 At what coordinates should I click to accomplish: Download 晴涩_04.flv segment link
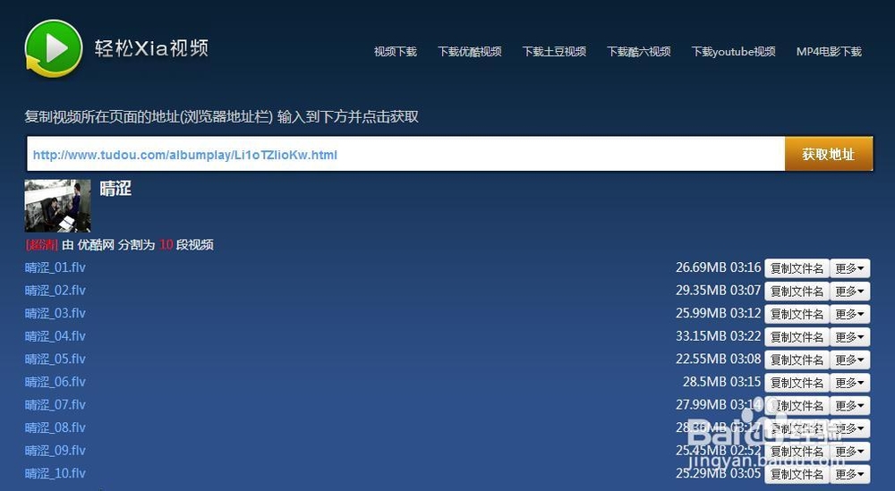coord(55,336)
